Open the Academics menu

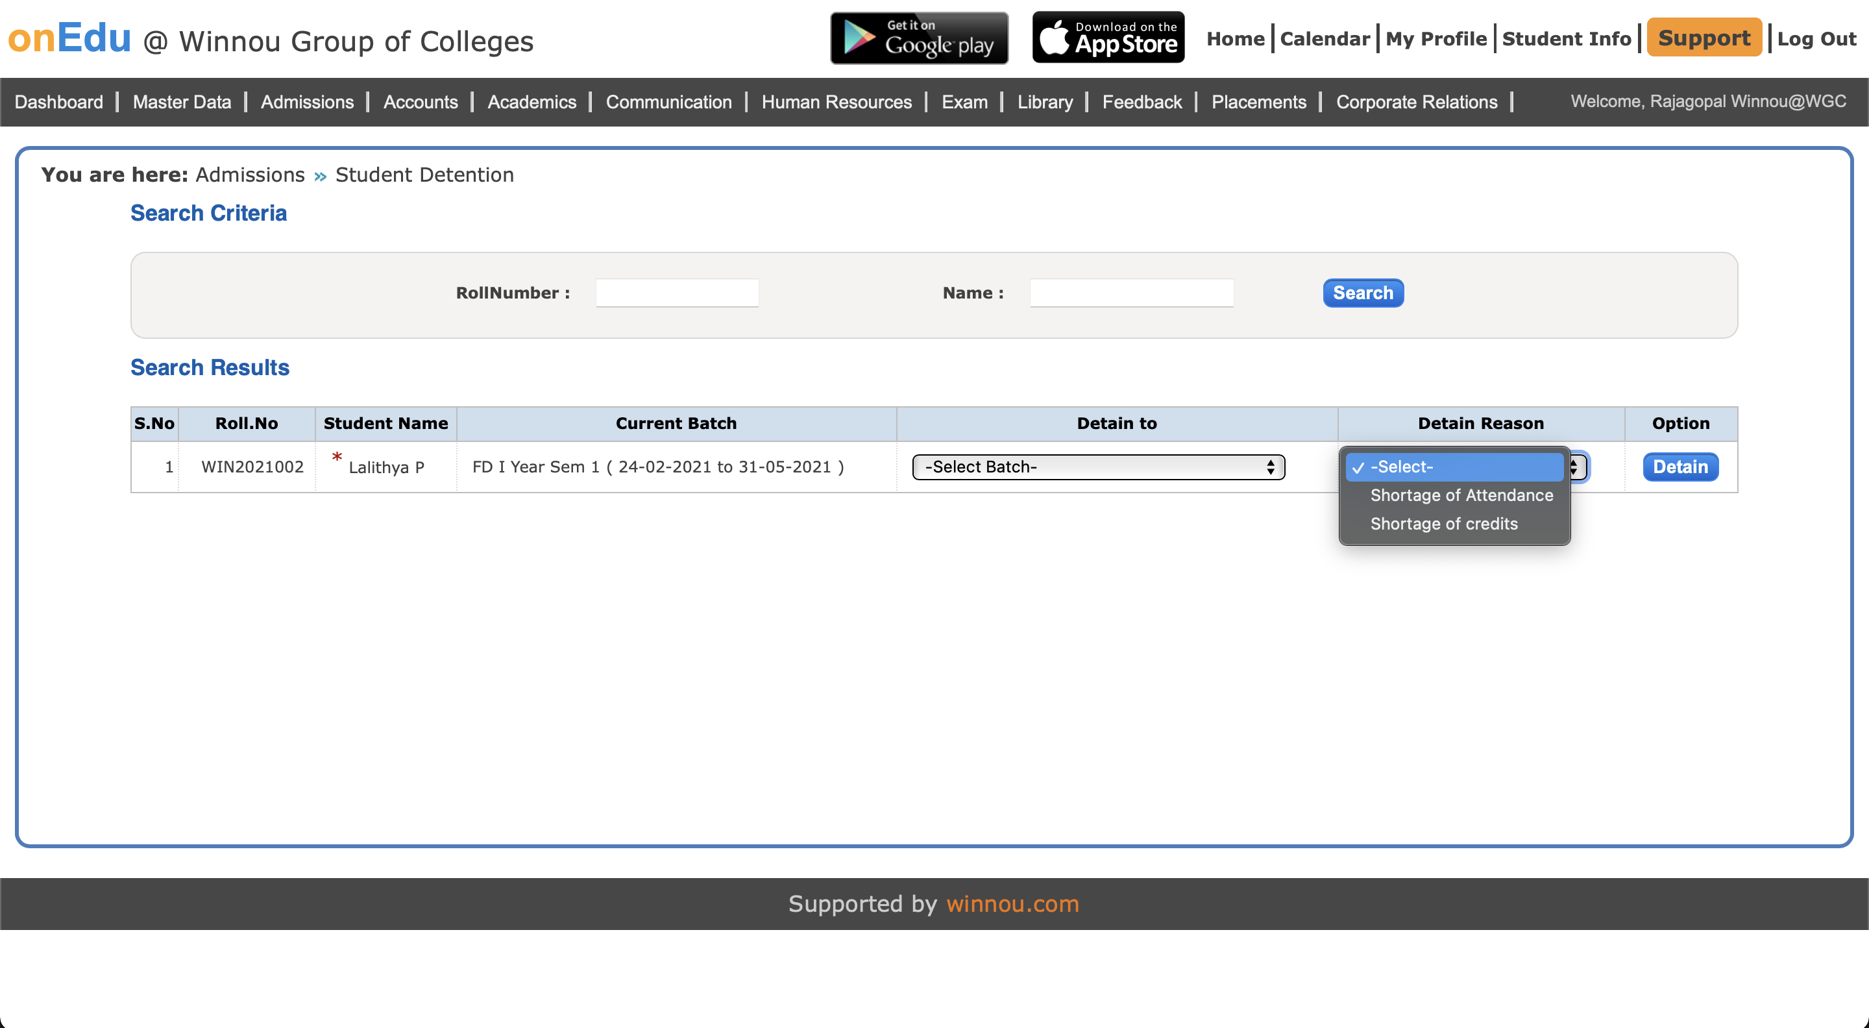click(x=531, y=103)
